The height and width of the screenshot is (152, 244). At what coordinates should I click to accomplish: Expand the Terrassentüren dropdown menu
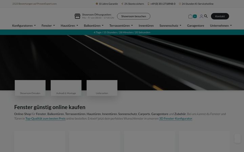click(x=121, y=26)
